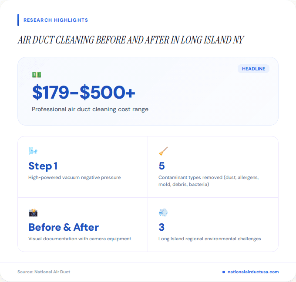Click the camera icon above Before & After
296x282 pixels.
[x=33, y=212]
